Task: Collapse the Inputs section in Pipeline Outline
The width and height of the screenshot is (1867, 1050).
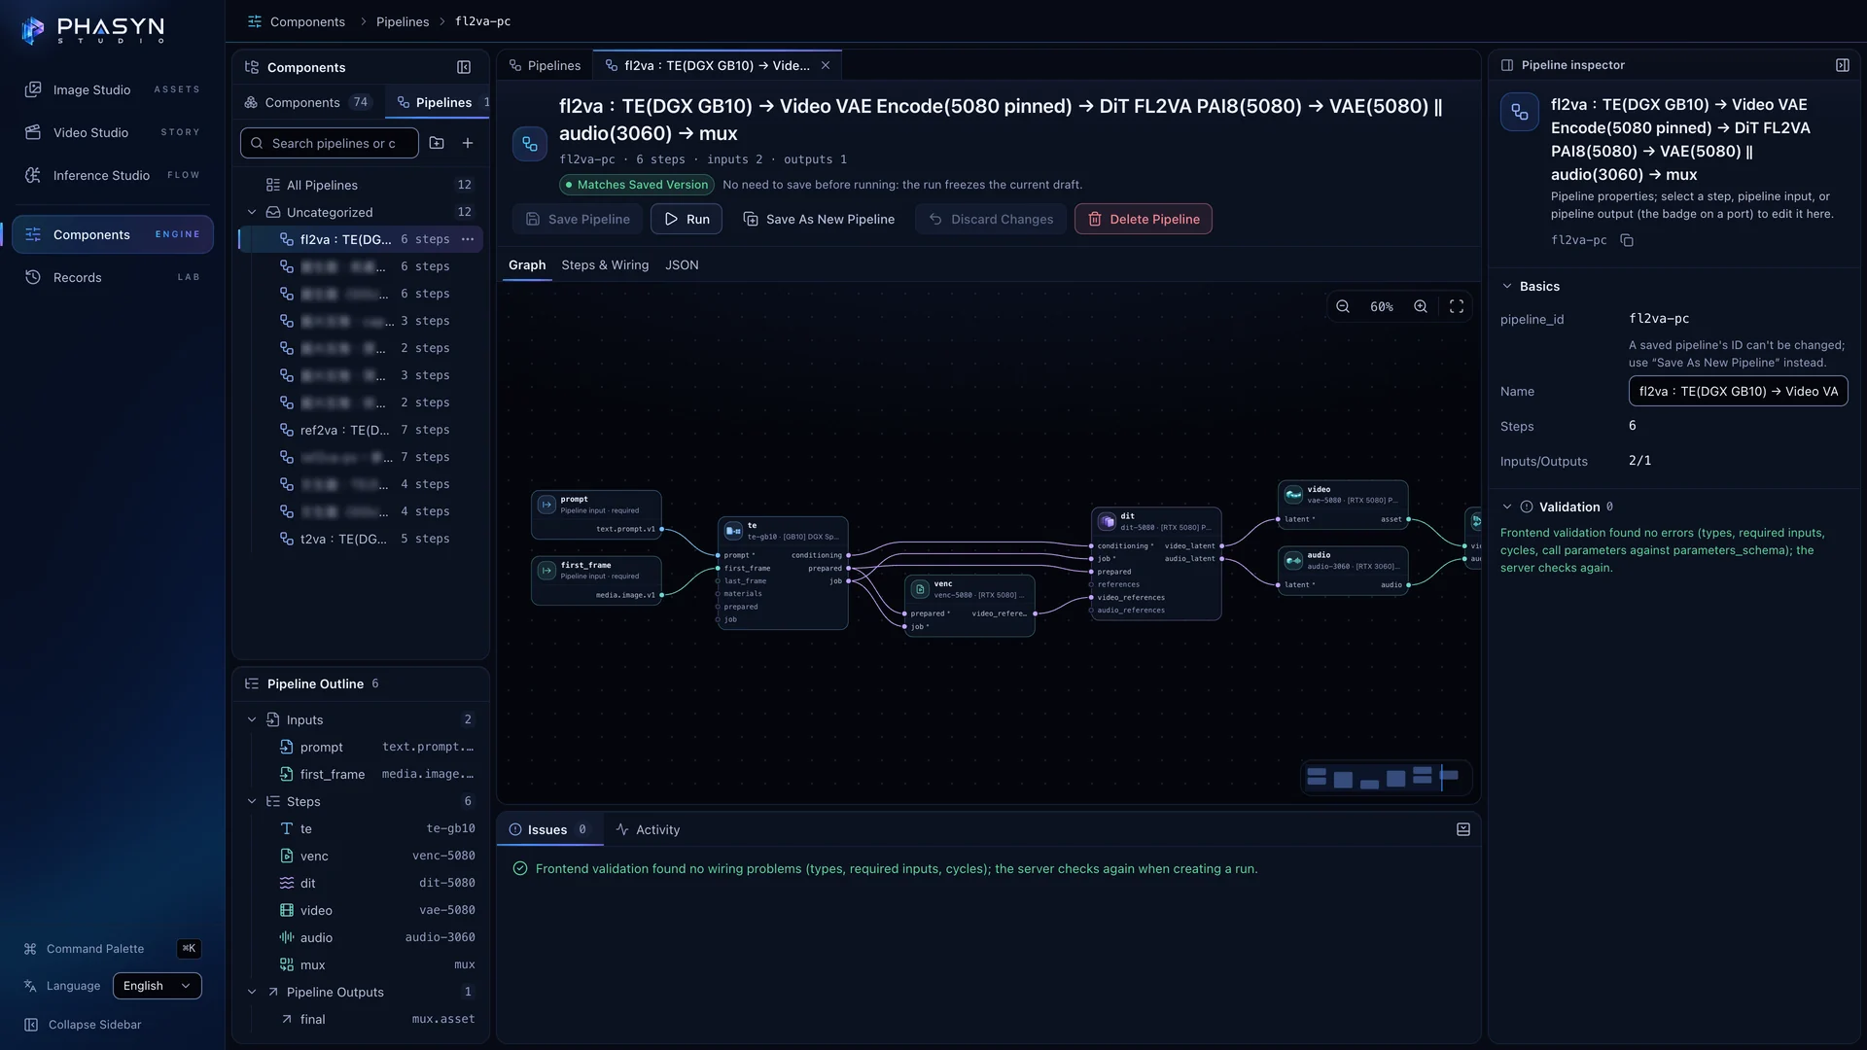Action: (x=252, y=719)
